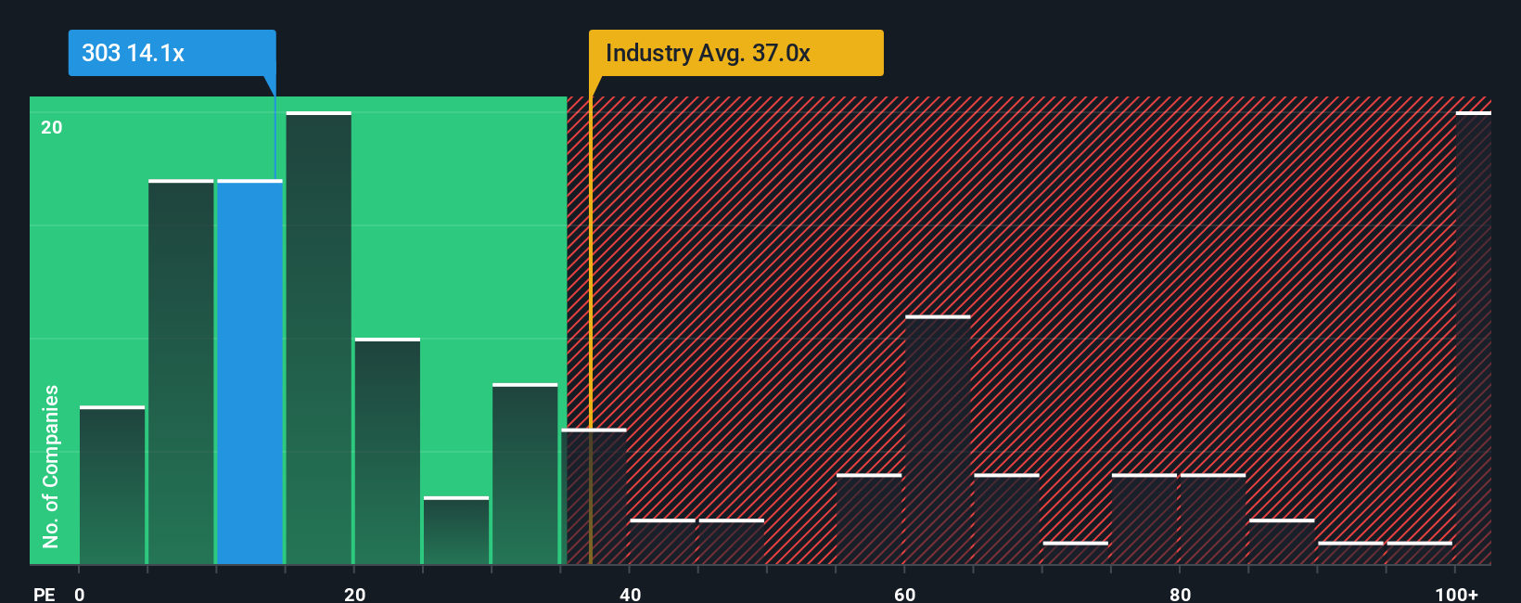Click the short bar for PE 25-30
The image size is (1521, 603).
(456, 531)
